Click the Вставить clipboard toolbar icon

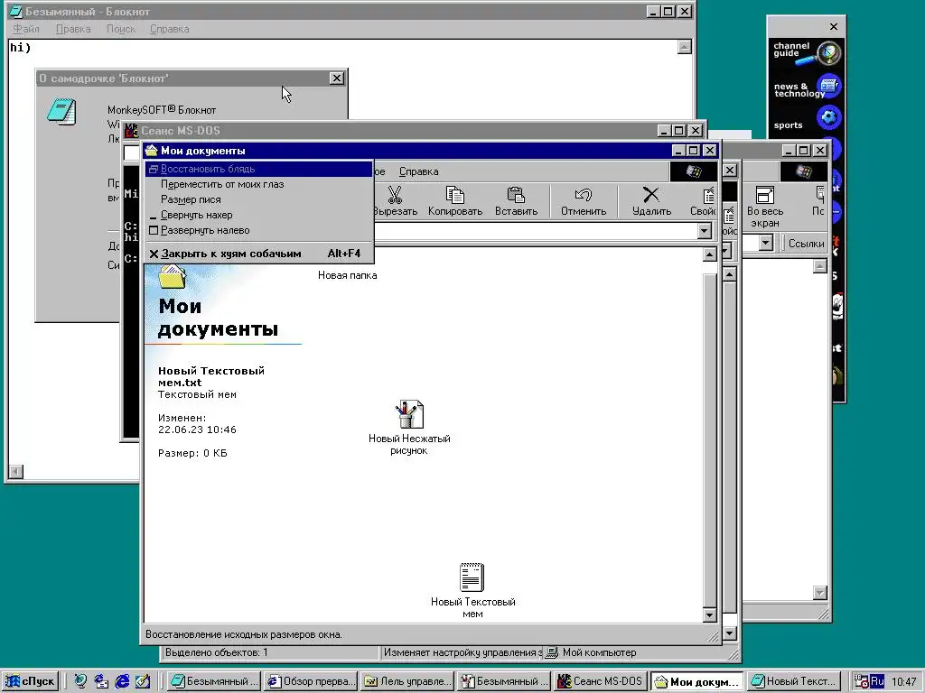click(x=516, y=195)
